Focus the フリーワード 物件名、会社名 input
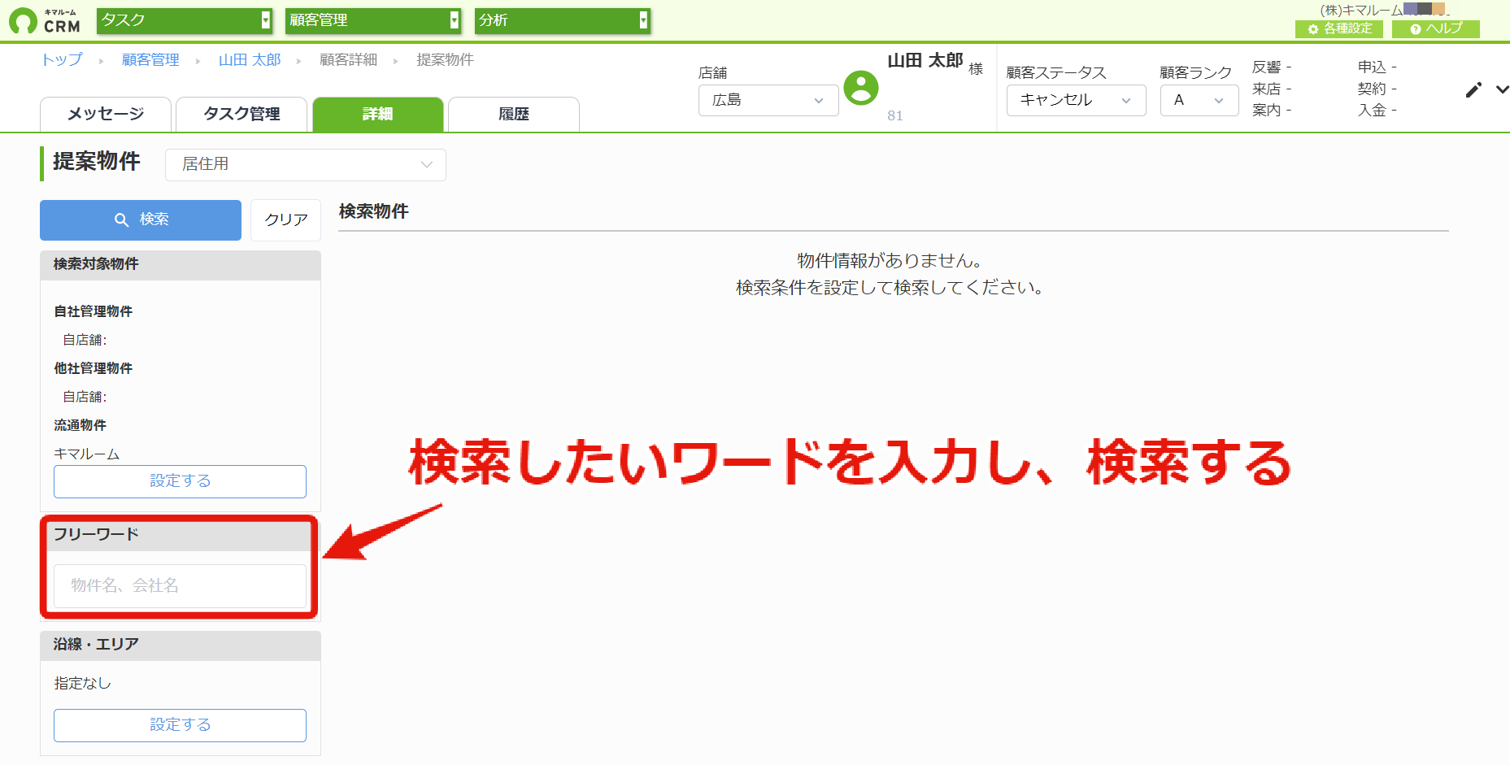 point(180,586)
